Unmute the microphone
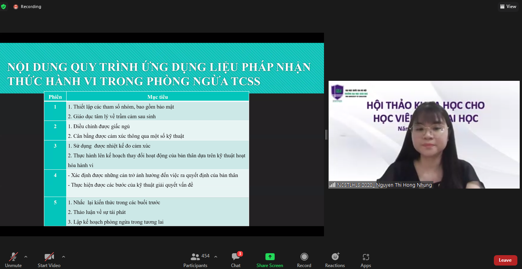 point(13,260)
